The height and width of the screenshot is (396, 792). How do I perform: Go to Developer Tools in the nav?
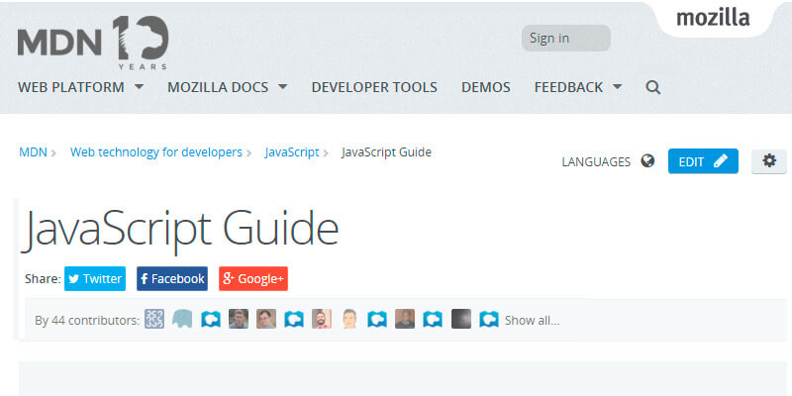[373, 87]
